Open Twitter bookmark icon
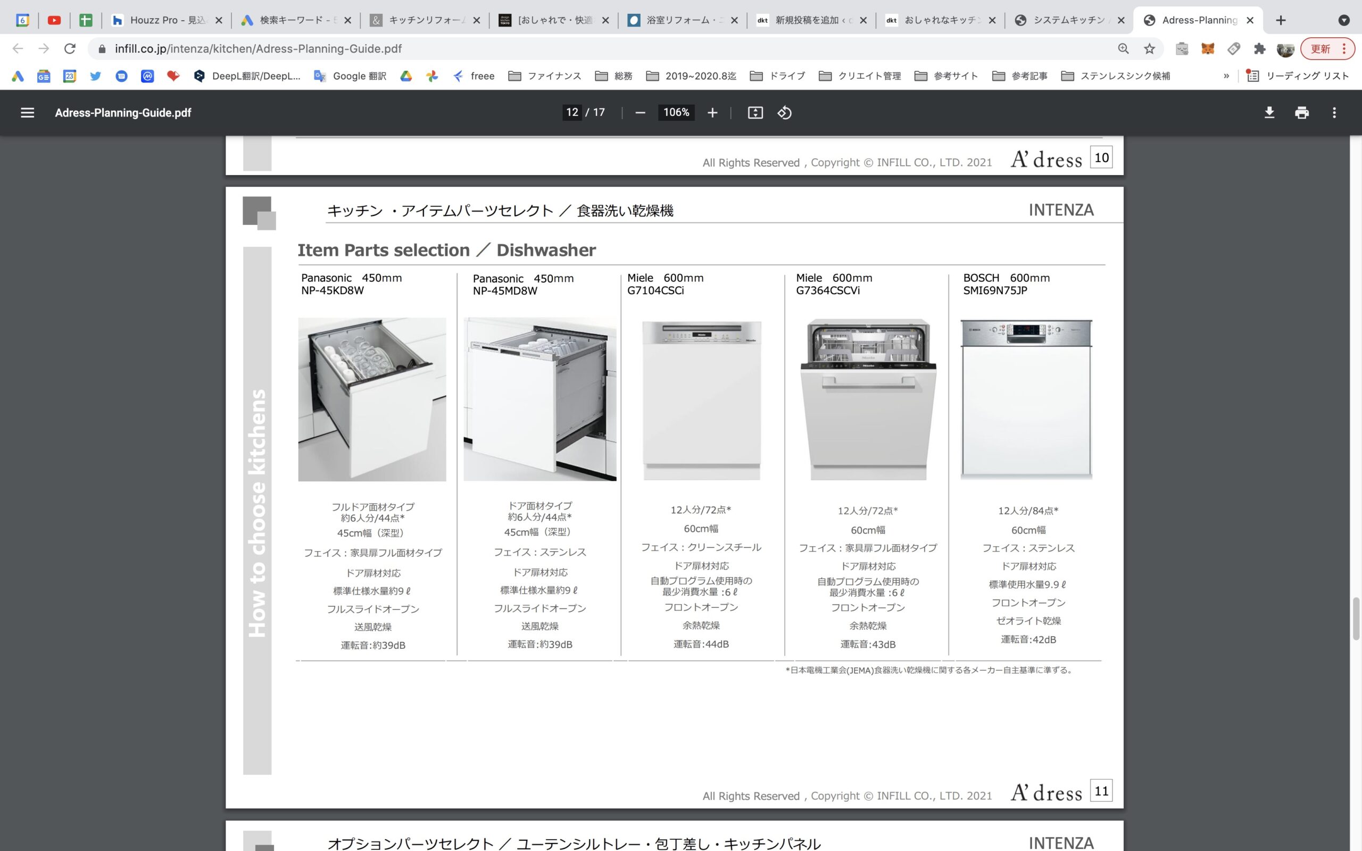 (x=96, y=76)
